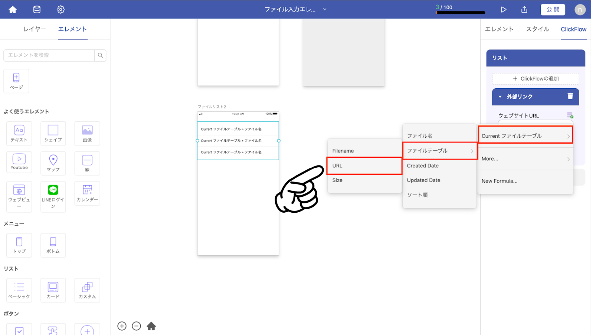This screenshot has height=335, width=591.
Task: Select the ウェブビュー element
Action: [19, 196]
